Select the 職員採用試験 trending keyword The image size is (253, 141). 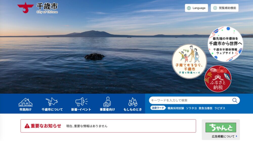176,108
